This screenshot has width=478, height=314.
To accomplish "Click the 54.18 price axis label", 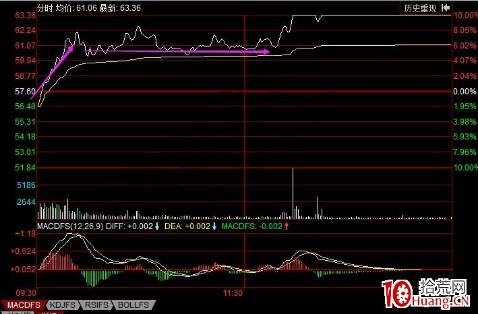I will click(x=26, y=137).
